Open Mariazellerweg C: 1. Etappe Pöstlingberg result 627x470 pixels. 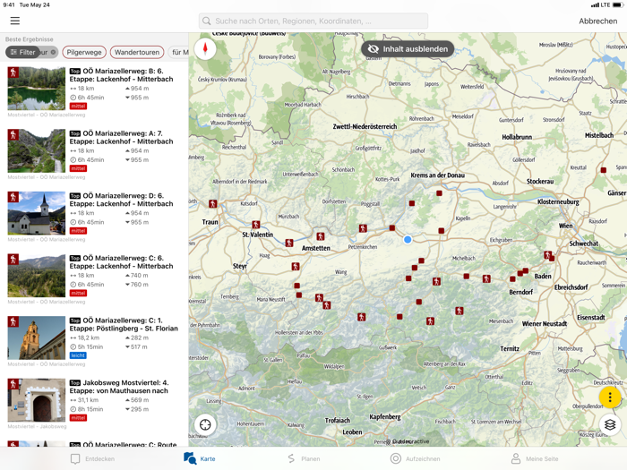[94, 341]
